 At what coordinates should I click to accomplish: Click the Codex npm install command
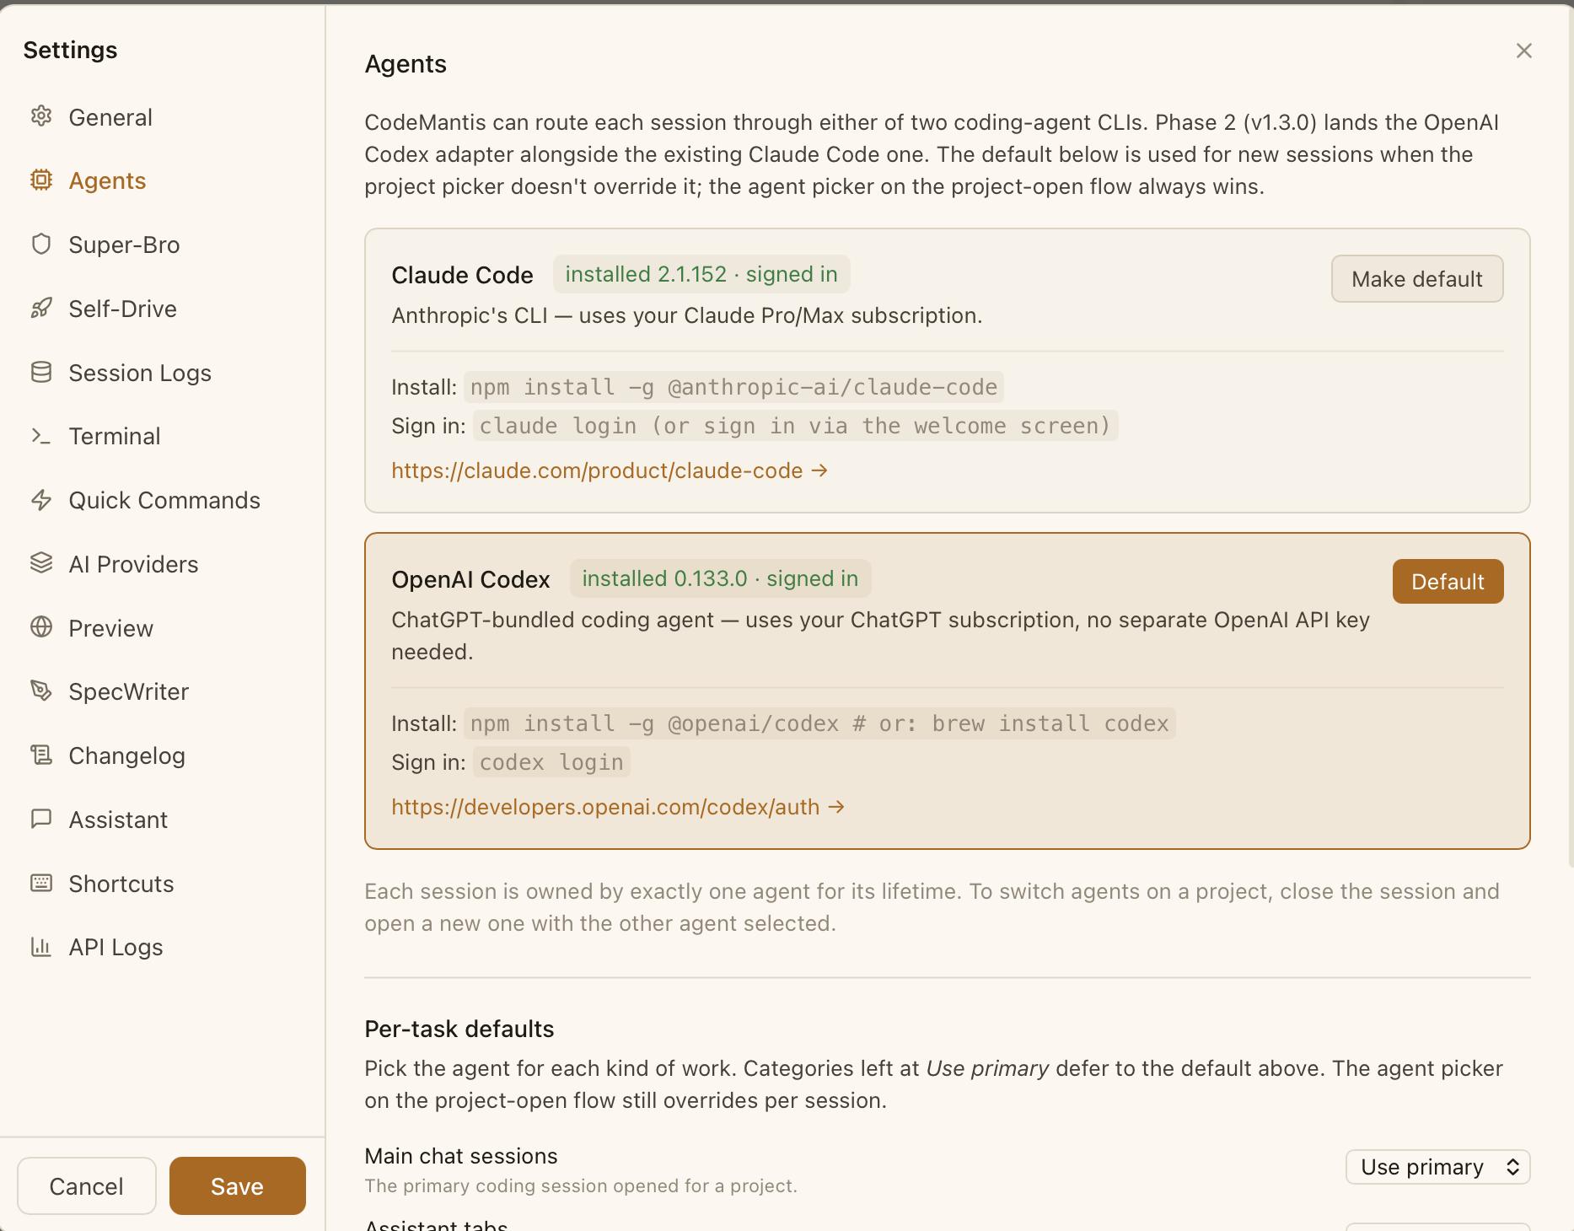[819, 723]
